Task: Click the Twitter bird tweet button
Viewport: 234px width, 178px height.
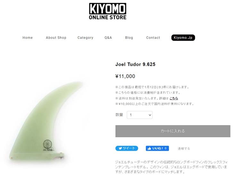Action: point(127,148)
